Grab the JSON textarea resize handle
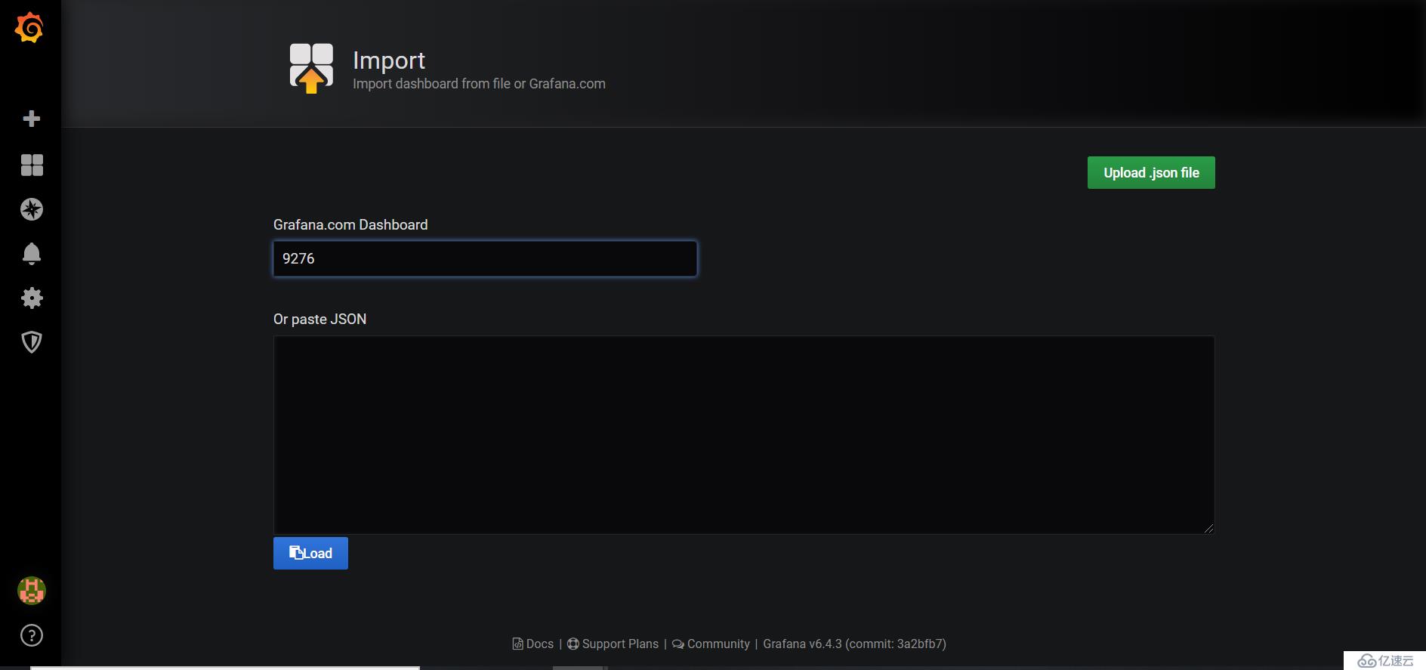 [x=1208, y=528]
